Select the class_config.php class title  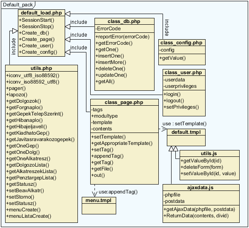tap(181, 43)
